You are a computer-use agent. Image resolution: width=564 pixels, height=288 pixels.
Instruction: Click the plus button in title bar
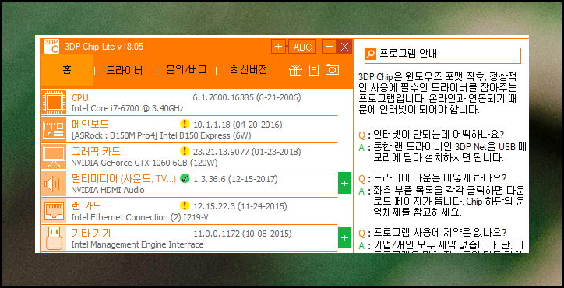[x=278, y=47]
